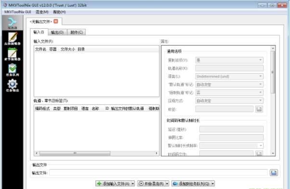Click the tracks list scroll left arrow
290x189 pixels.
(37, 153)
